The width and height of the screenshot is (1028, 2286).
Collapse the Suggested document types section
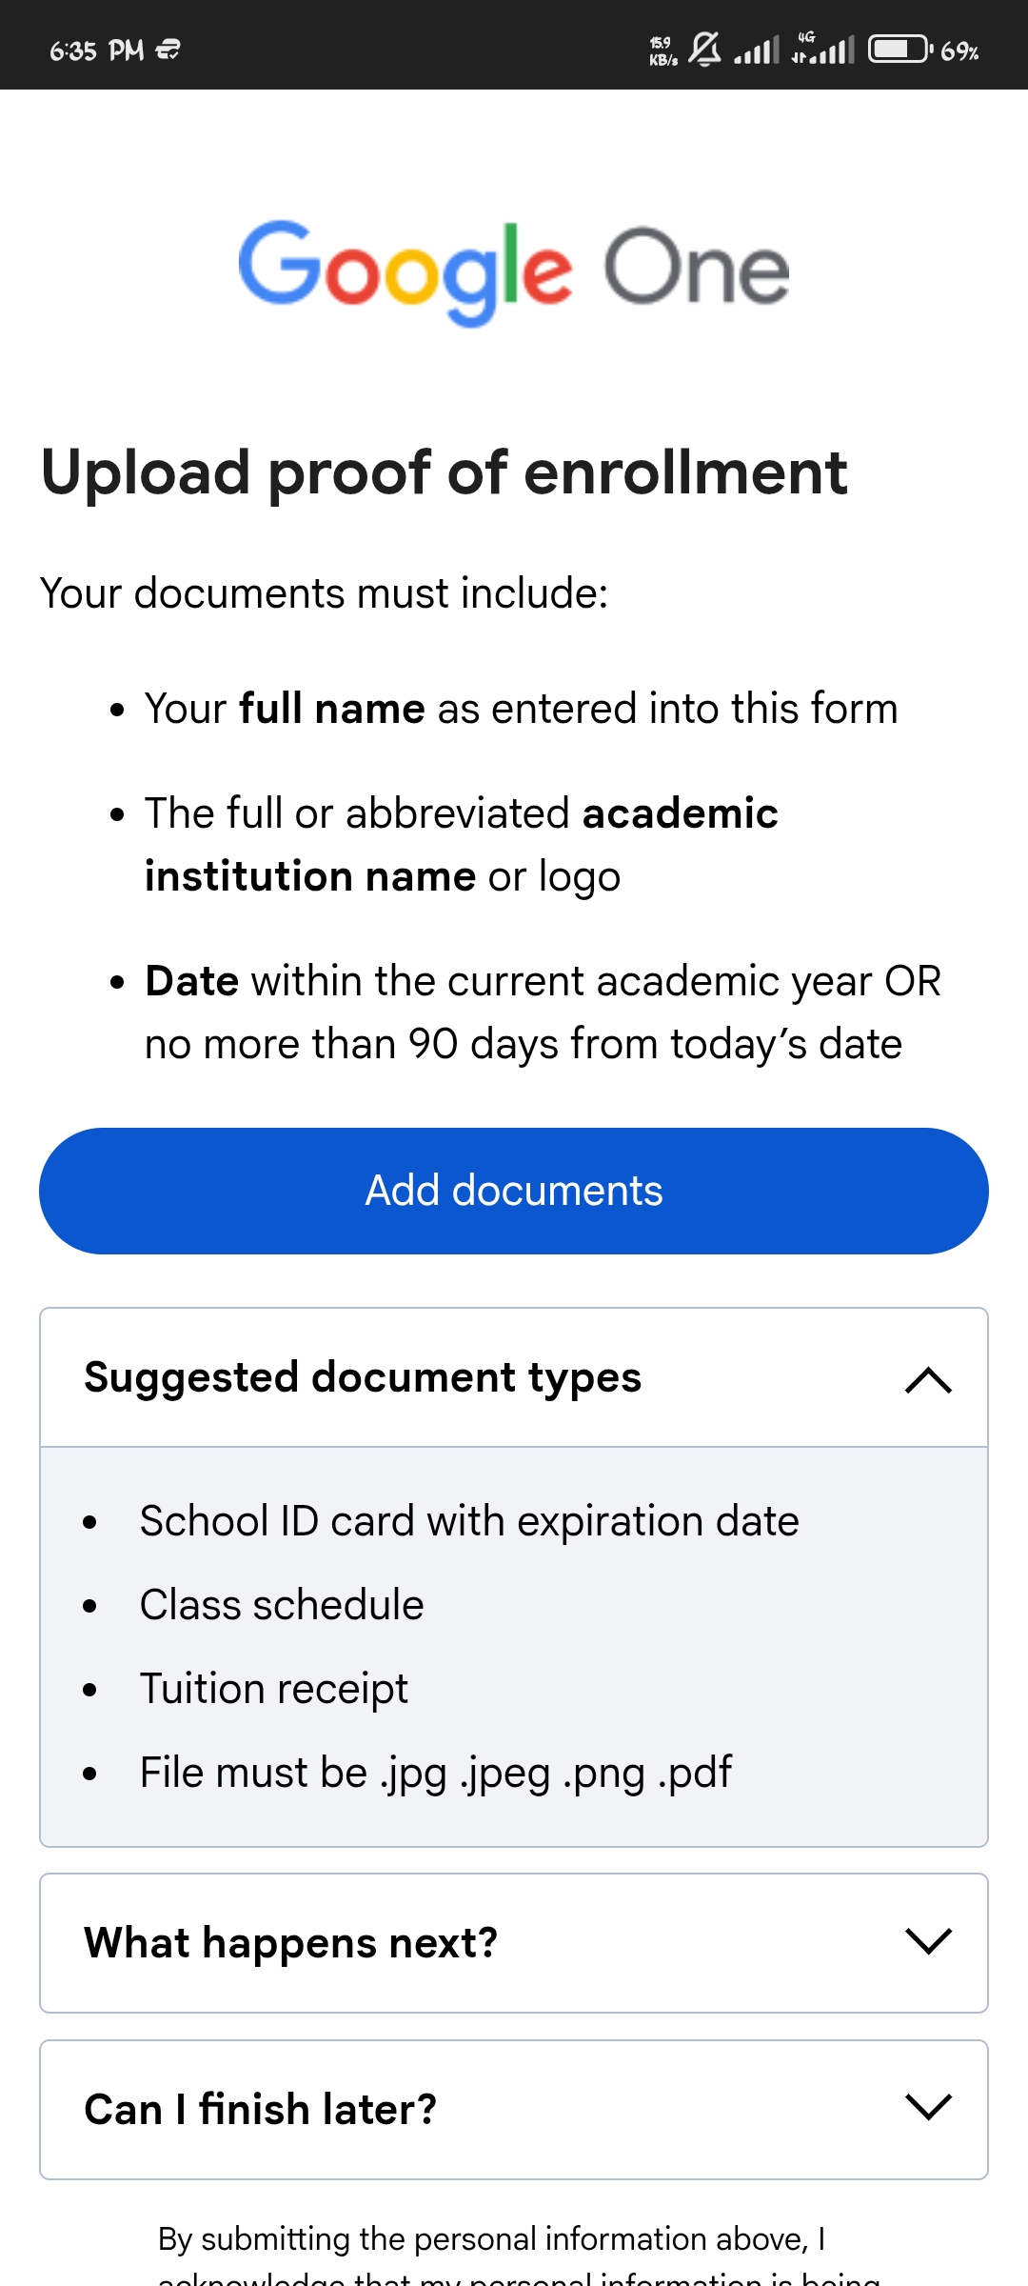(x=928, y=1379)
